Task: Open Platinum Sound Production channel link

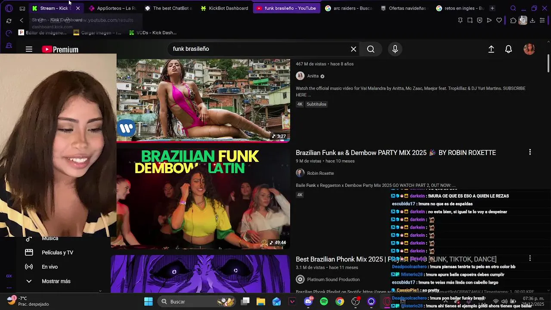Action: tap(333, 279)
